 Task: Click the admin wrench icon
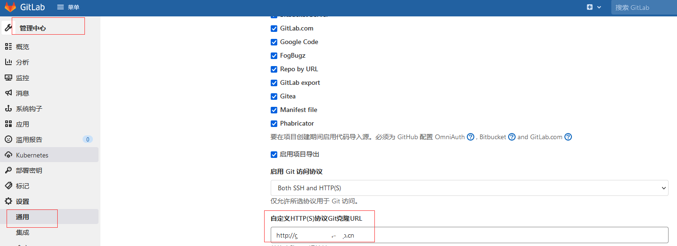click(x=8, y=28)
